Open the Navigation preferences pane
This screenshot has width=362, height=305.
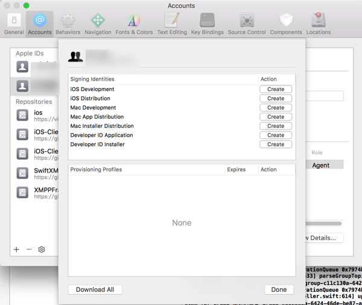pyautogui.click(x=98, y=24)
